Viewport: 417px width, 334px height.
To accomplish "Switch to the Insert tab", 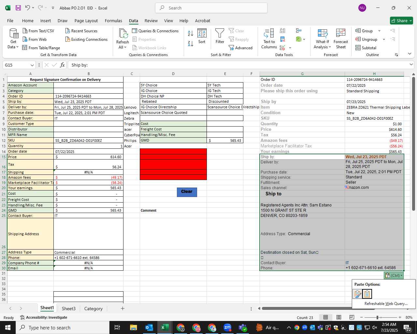I will click(46, 21).
